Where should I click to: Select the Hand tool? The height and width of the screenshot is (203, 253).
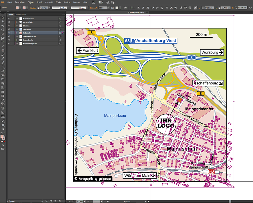[x=3, y=124]
